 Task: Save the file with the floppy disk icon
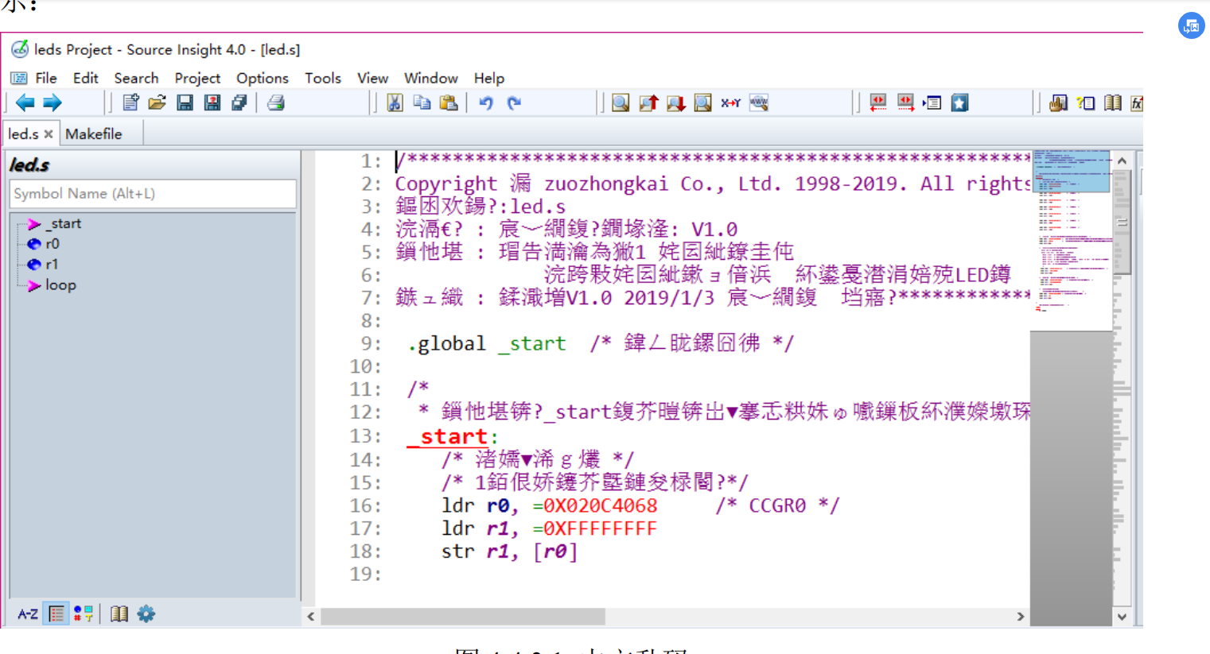[x=185, y=103]
